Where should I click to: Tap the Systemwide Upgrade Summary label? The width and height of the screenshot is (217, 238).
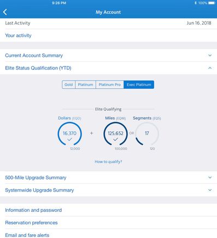[x=39, y=190]
